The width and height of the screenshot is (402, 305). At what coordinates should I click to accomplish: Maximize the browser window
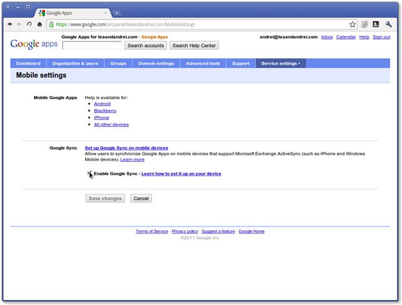28,6
